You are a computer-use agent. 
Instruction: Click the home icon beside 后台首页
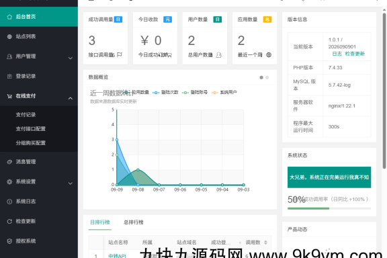(x=9, y=17)
